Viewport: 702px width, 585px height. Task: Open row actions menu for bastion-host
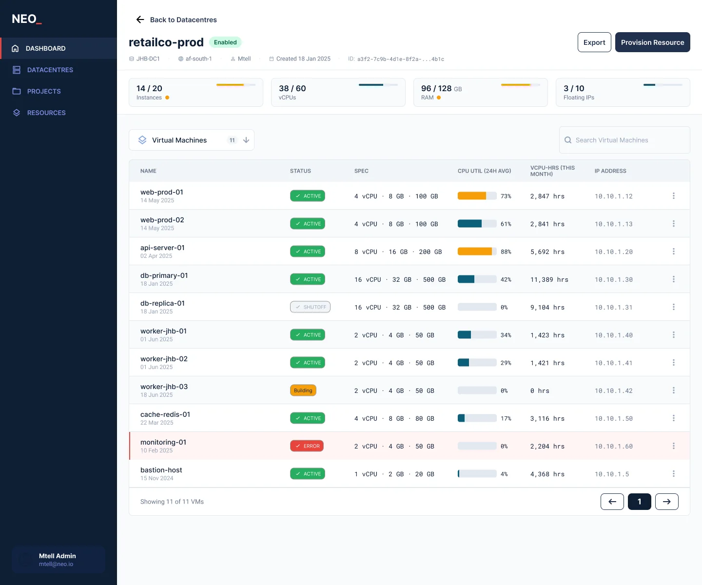click(x=674, y=474)
